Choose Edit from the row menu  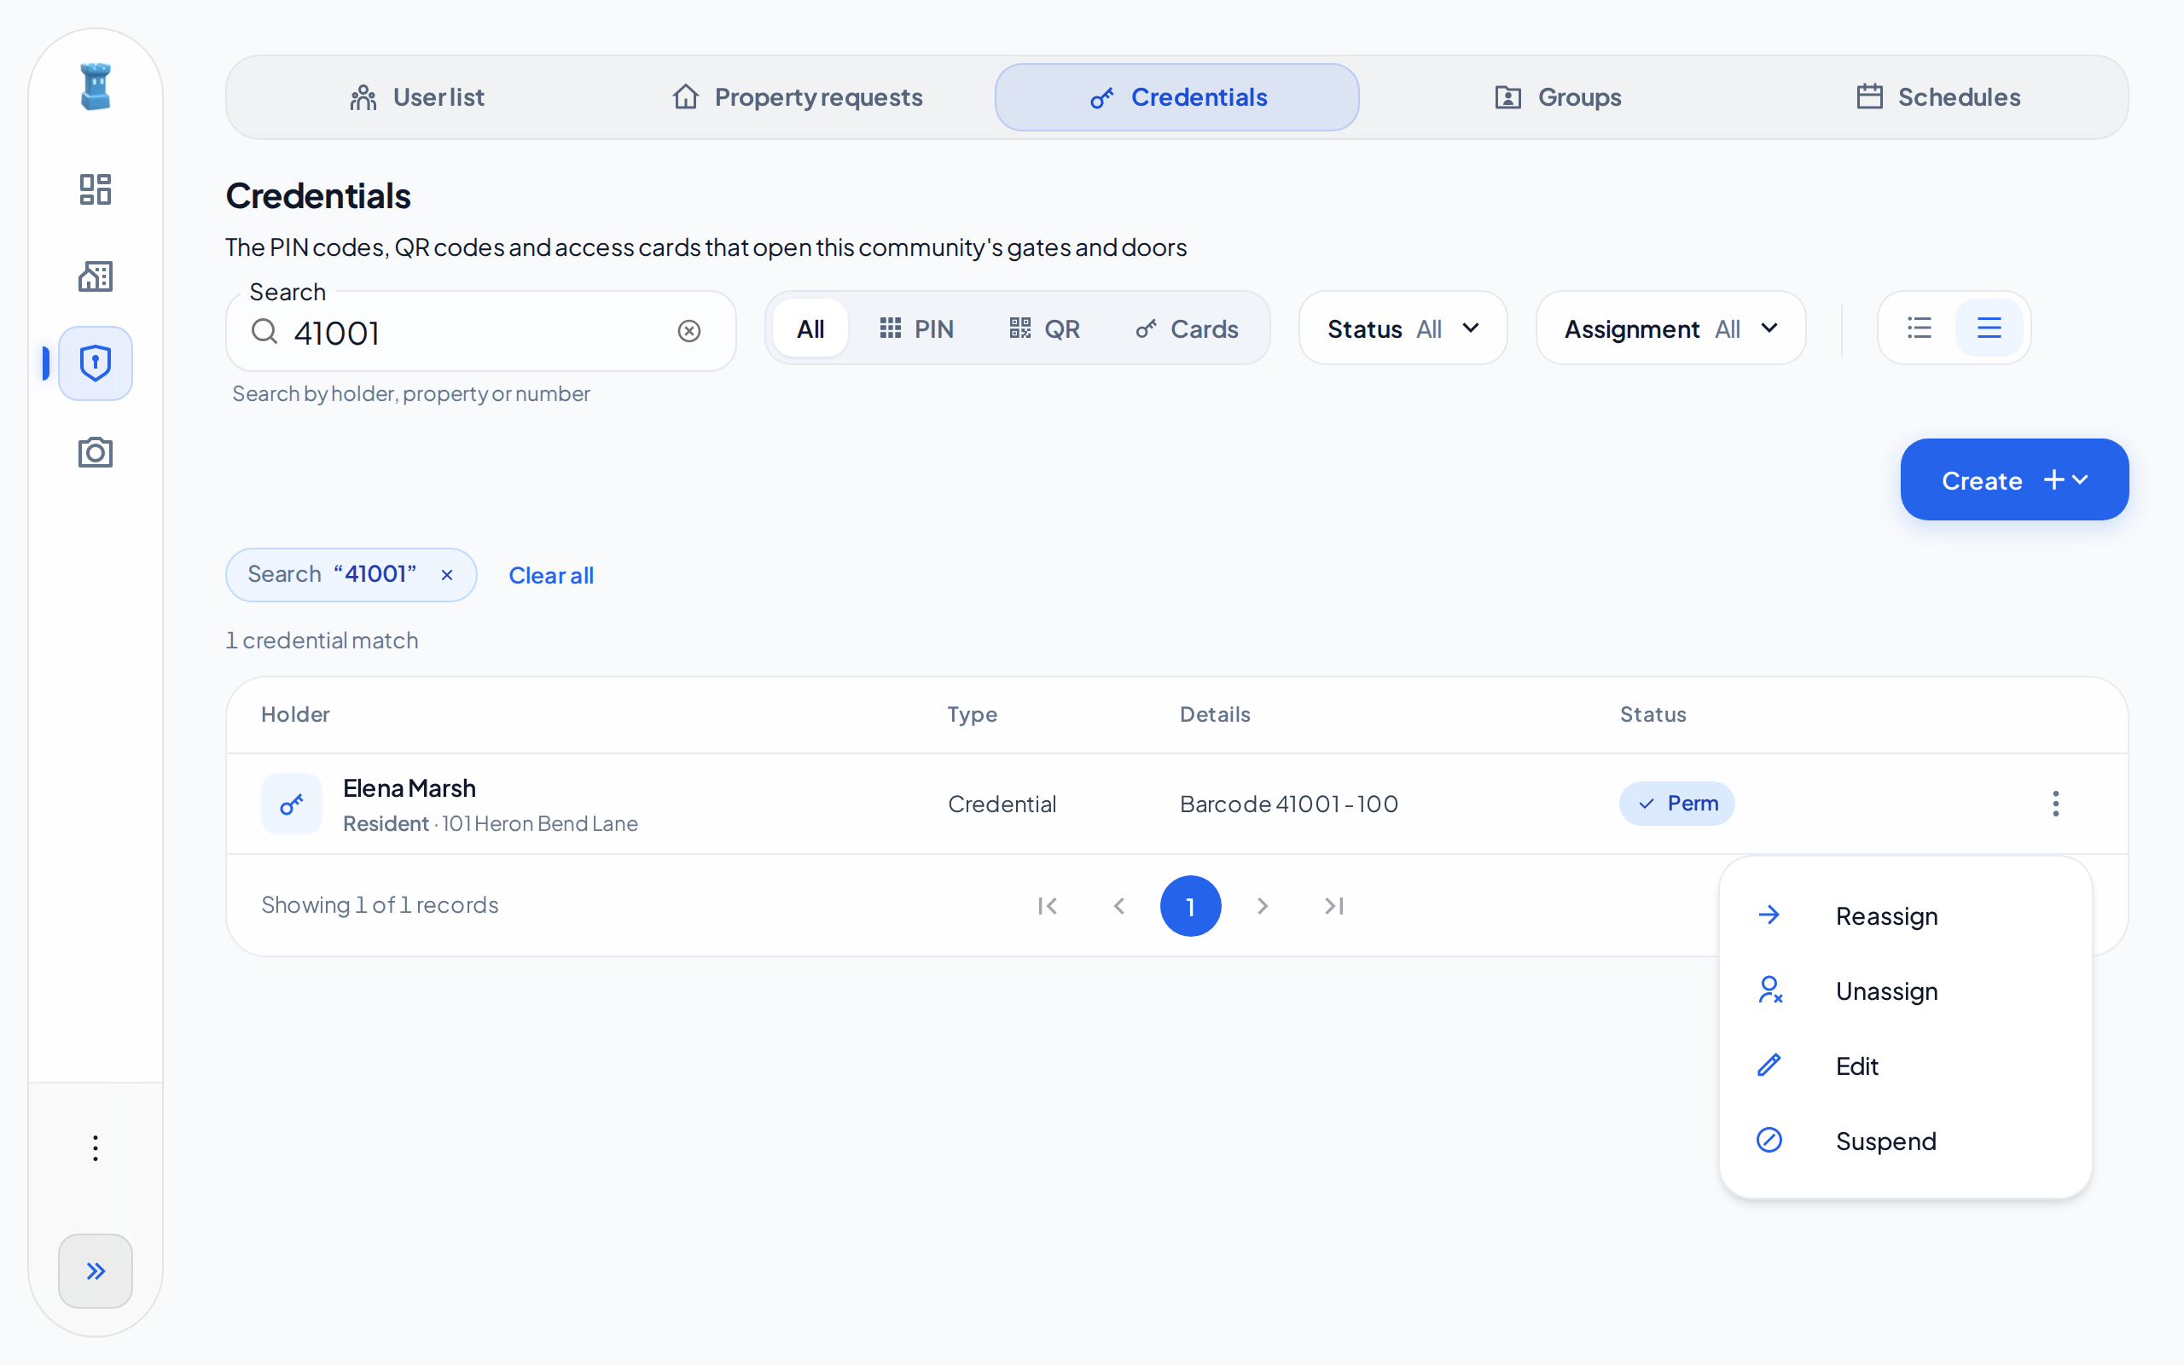(1905, 1066)
